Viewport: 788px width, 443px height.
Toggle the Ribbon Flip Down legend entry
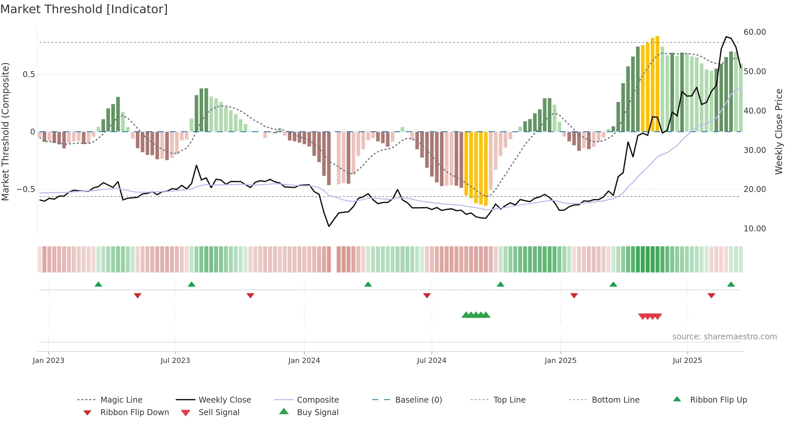tap(126, 412)
